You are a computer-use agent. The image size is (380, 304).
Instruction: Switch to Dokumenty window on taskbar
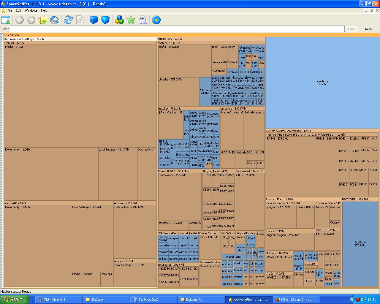201,300
